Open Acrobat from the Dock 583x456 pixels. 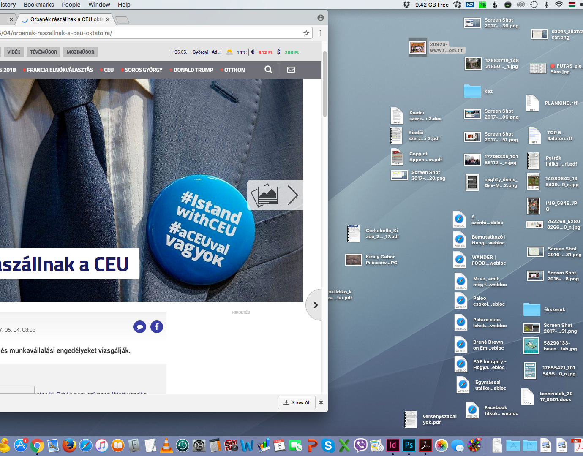tap(425, 445)
